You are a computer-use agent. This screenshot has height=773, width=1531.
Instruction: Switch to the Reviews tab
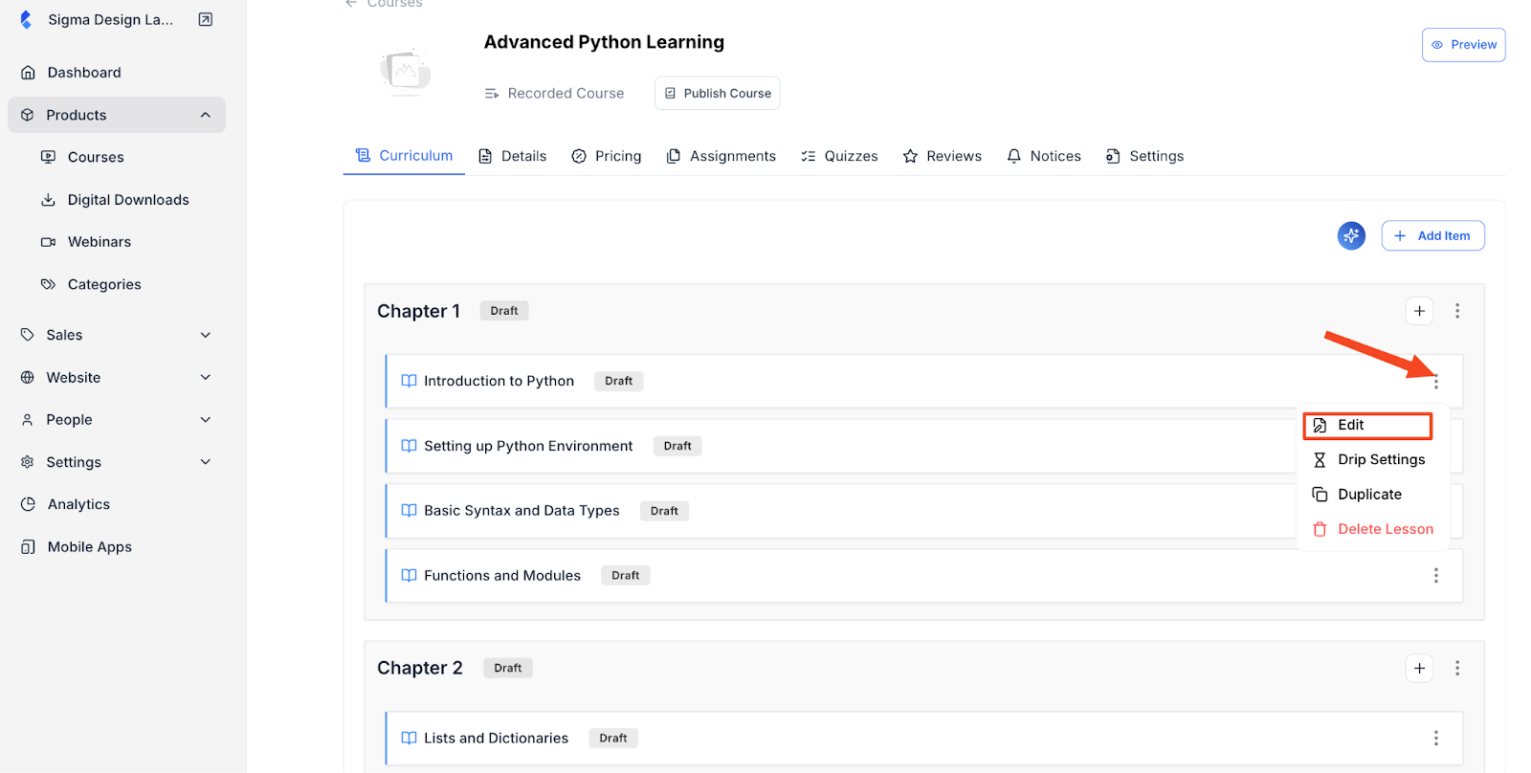[x=943, y=156]
